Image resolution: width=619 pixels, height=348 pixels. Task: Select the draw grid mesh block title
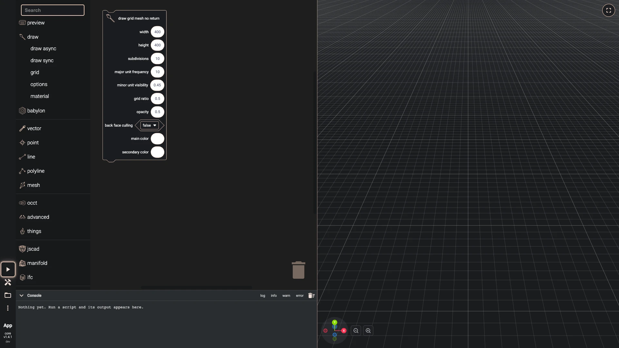[x=139, y=18]
